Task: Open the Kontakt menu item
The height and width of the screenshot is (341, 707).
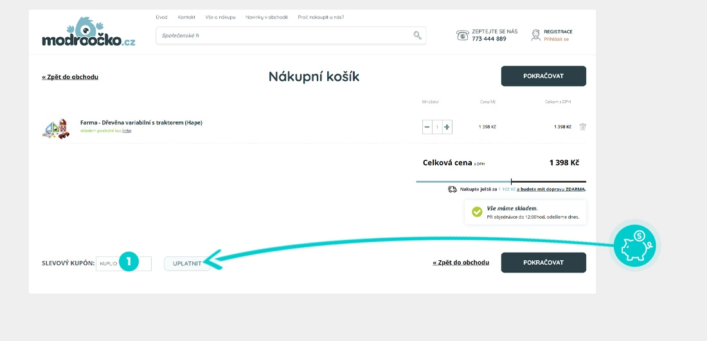Action: [186, 17]
